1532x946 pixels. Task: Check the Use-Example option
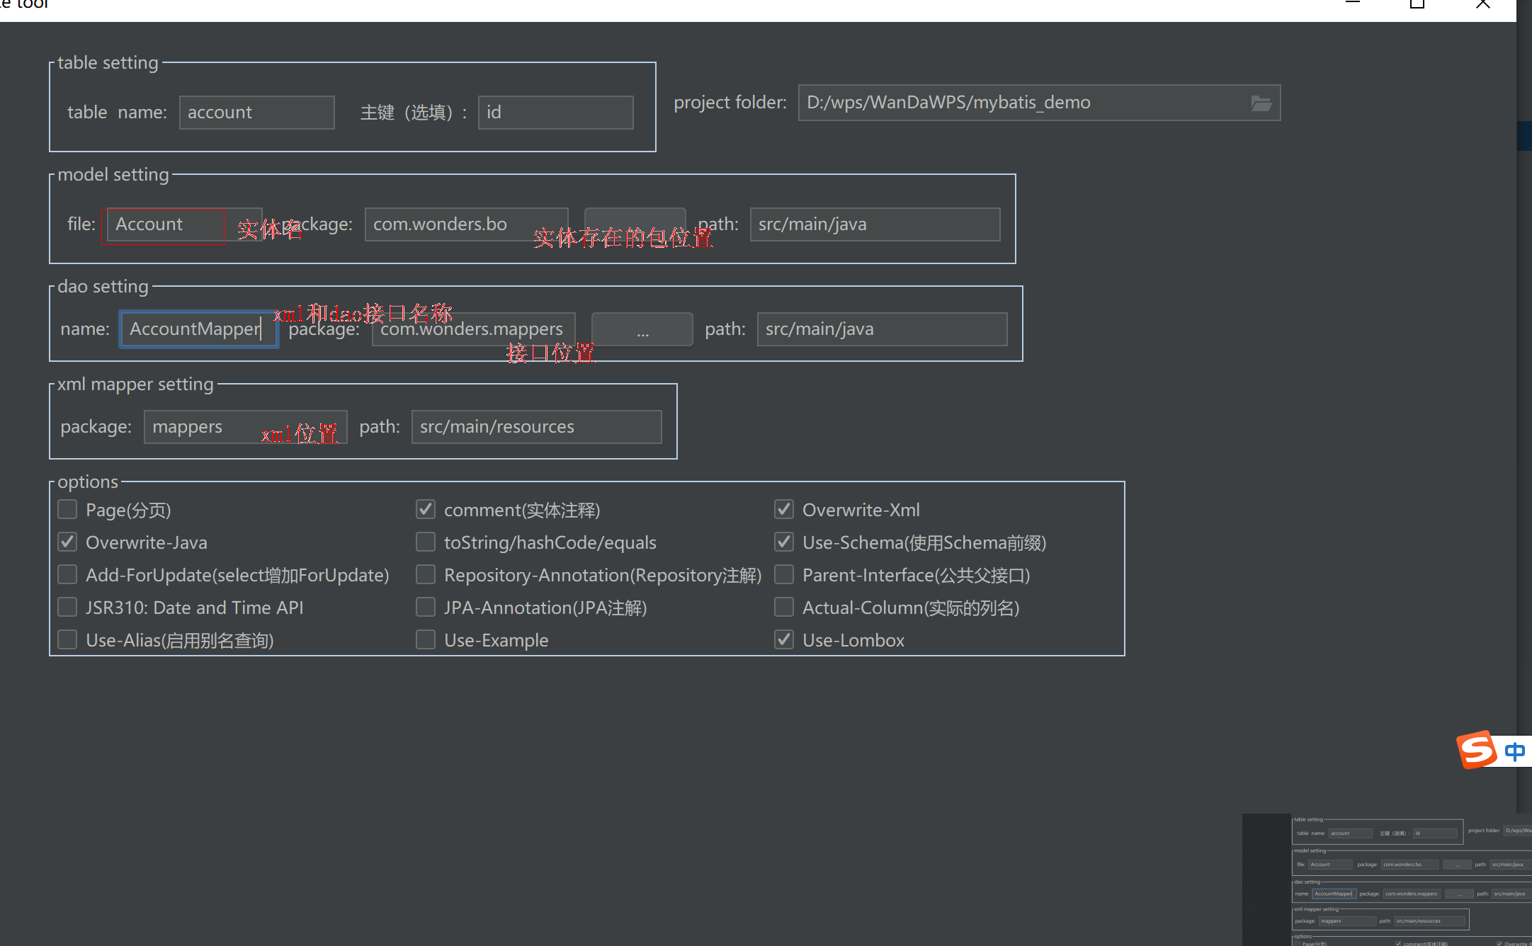[426, 640]
